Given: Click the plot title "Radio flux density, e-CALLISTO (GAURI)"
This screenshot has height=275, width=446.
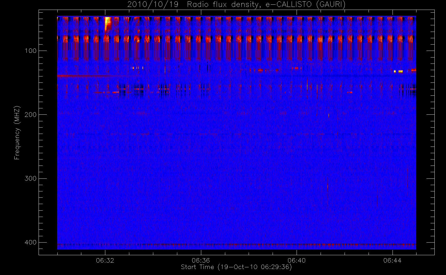Looking at the screenshot, I should [266, 5].
